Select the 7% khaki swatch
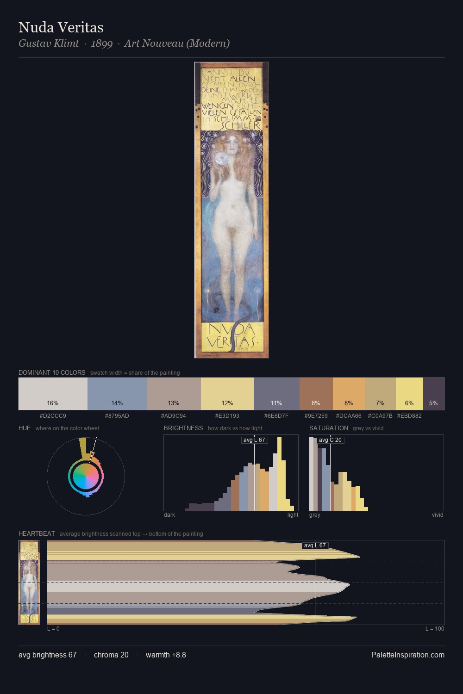The image size is (463, 694). point(380,394)
